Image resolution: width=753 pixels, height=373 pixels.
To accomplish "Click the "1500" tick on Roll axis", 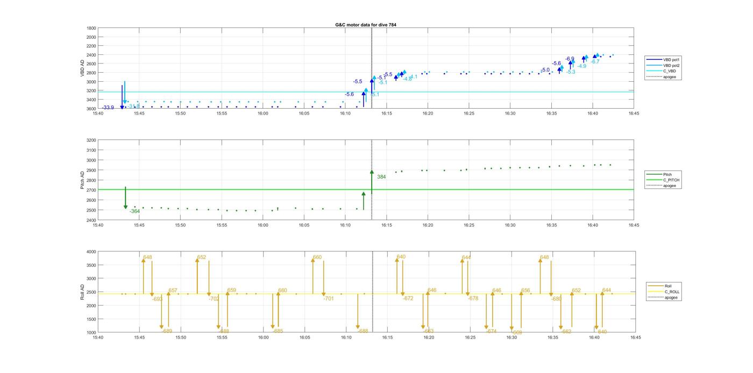I will click(x=92, y=319).
